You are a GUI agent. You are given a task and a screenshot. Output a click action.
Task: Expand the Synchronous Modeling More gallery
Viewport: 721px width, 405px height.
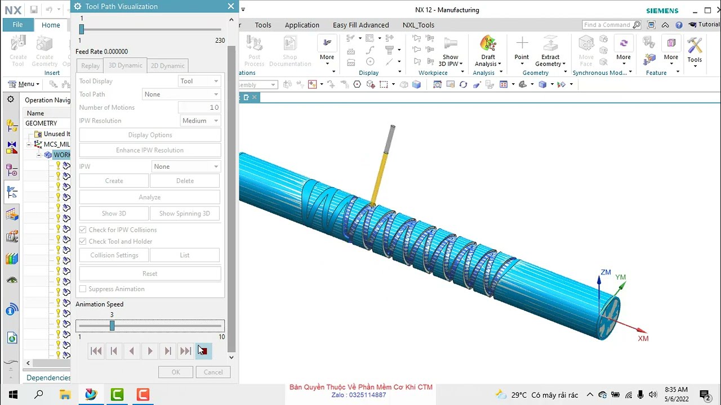coord(624,51)
